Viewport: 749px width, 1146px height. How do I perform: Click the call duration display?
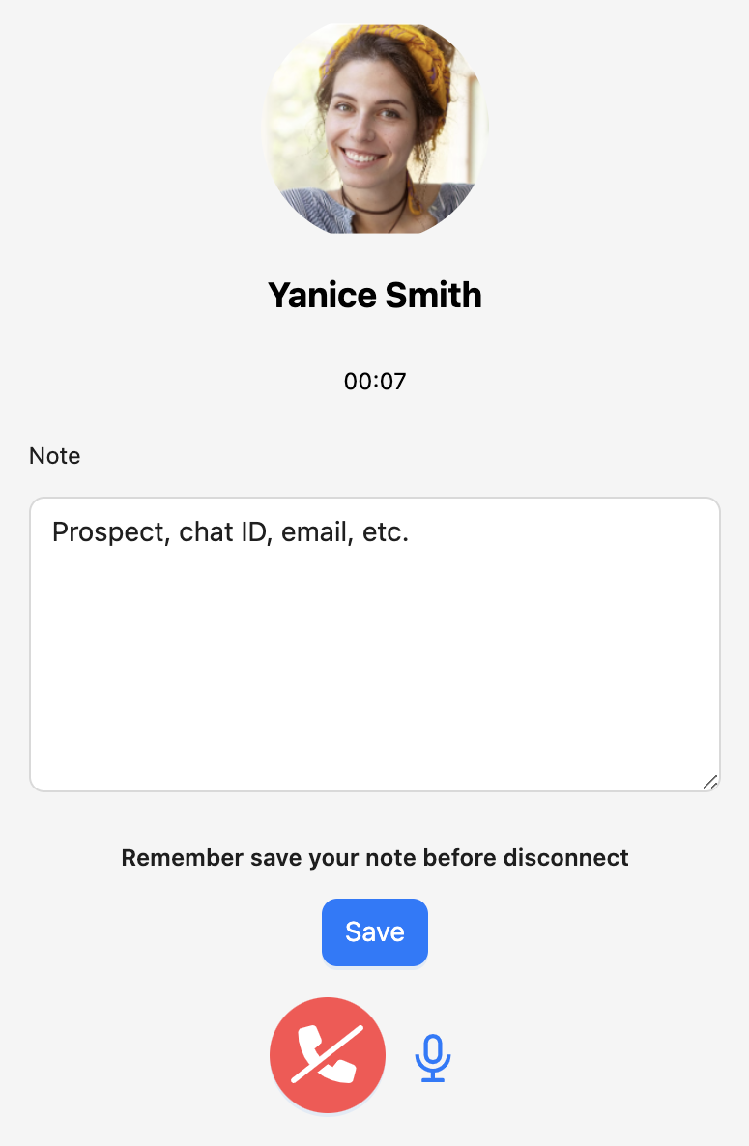(x=375, y=382)
